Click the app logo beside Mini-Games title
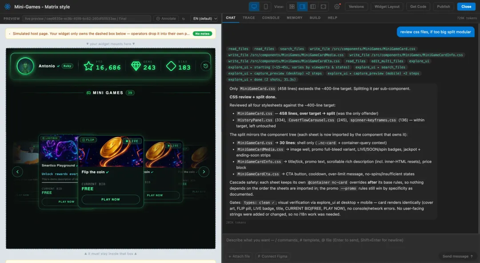The image size is (480, 263). (8, 6)
